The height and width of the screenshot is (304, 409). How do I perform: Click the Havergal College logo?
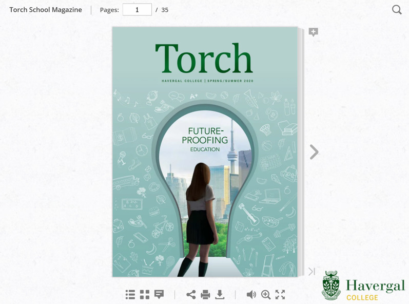click(x=364, y=286)
